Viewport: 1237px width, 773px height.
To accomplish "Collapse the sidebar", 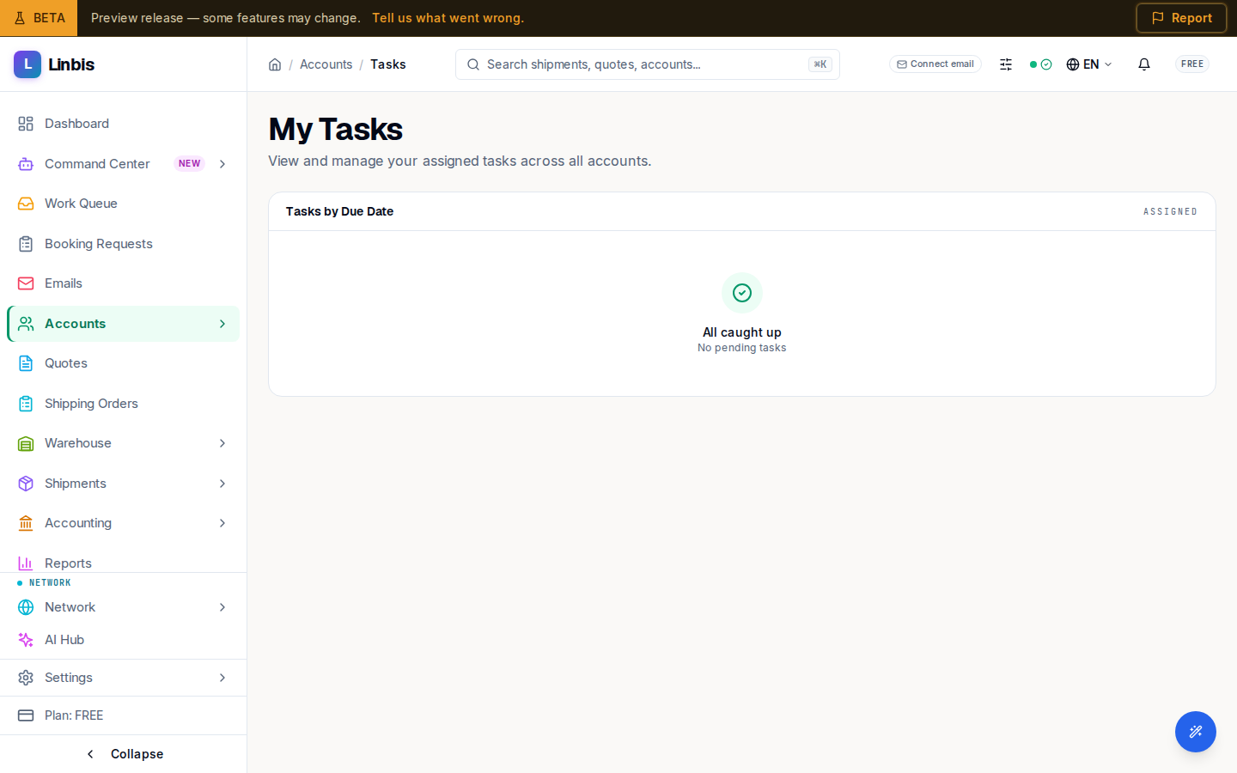I will (124, 754).
